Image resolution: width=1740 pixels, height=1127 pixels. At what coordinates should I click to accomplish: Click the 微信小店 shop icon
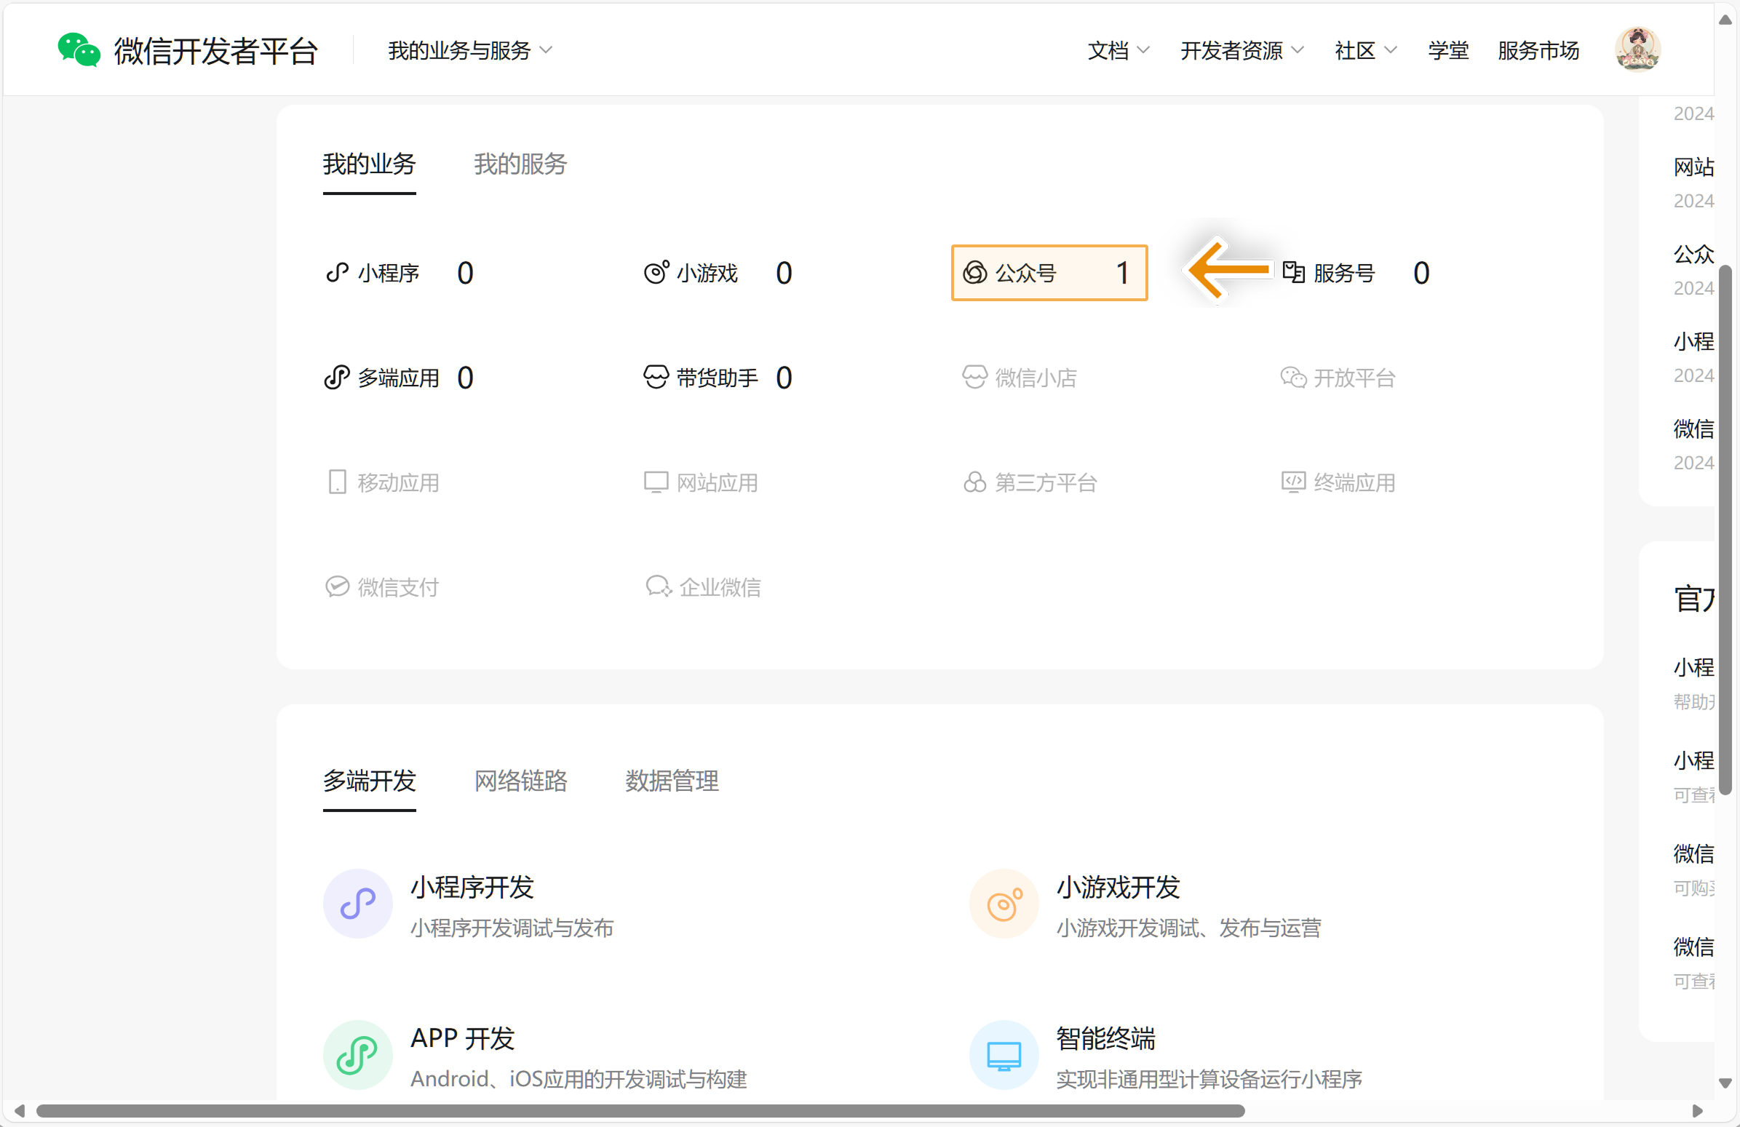[x=974, y=378]
